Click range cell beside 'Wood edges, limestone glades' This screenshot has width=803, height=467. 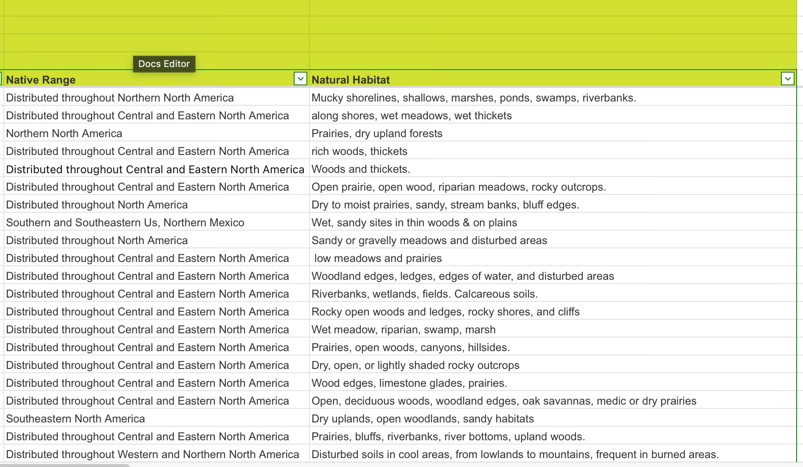[156, 383]
